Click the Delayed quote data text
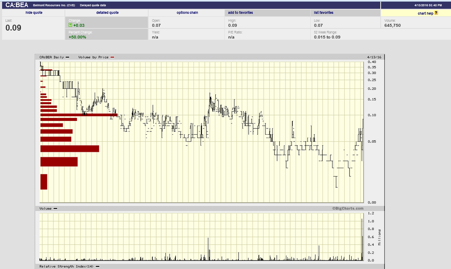 93,5
